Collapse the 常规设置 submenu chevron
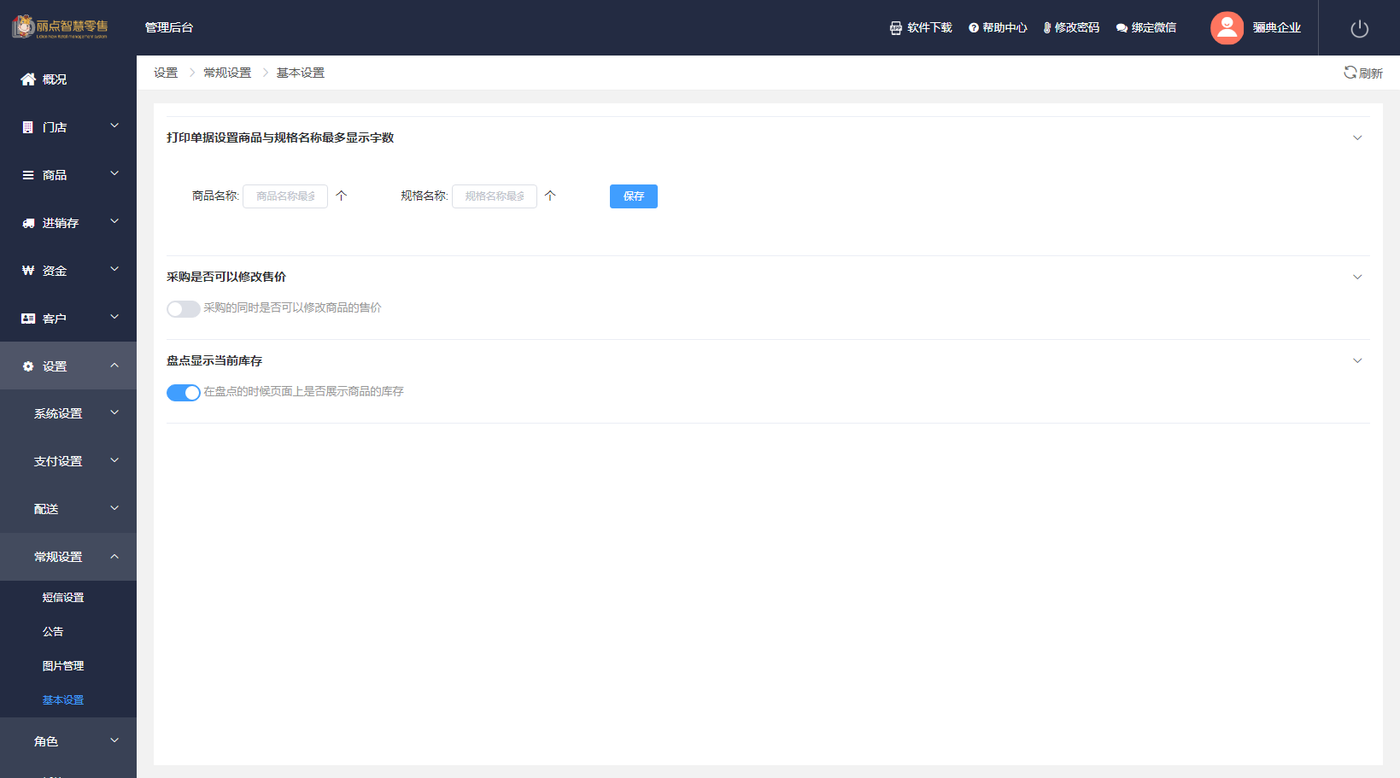The image size is (1400, 778). coord(114,556)
